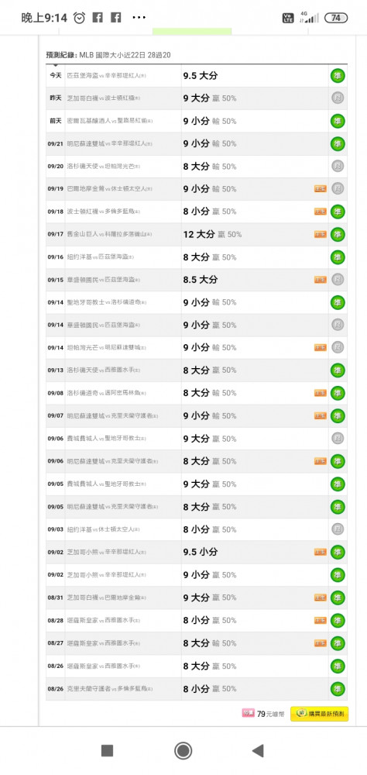Tap the grey badge on the 09/03 row
The image size is (367, 775).
[338, 529]
